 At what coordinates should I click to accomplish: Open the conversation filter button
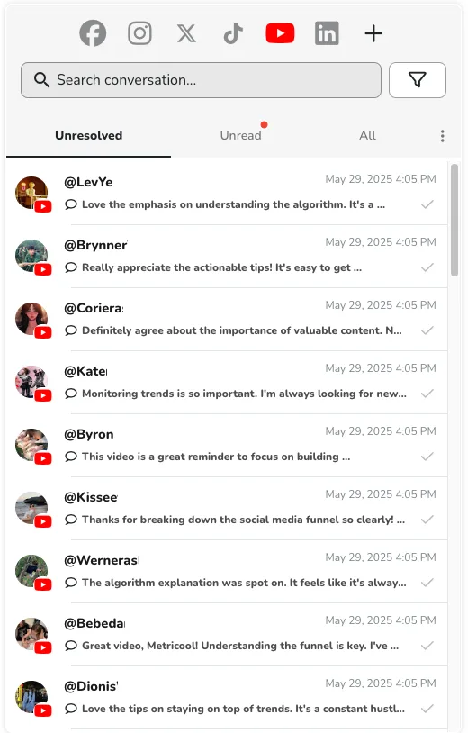[417, 80]
